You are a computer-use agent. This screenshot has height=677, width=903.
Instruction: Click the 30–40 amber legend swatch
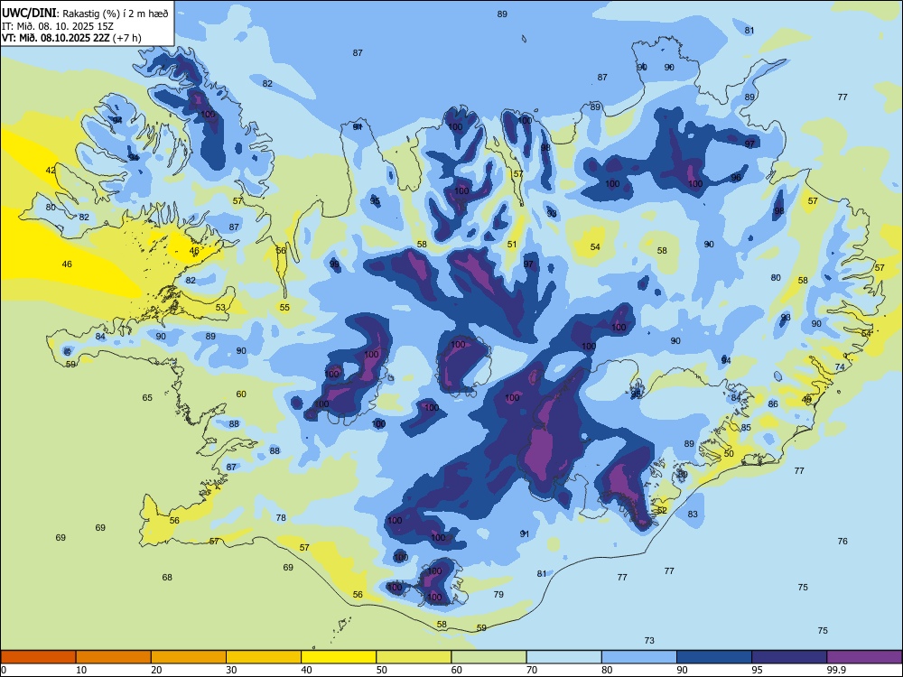(x=264, y=657)
